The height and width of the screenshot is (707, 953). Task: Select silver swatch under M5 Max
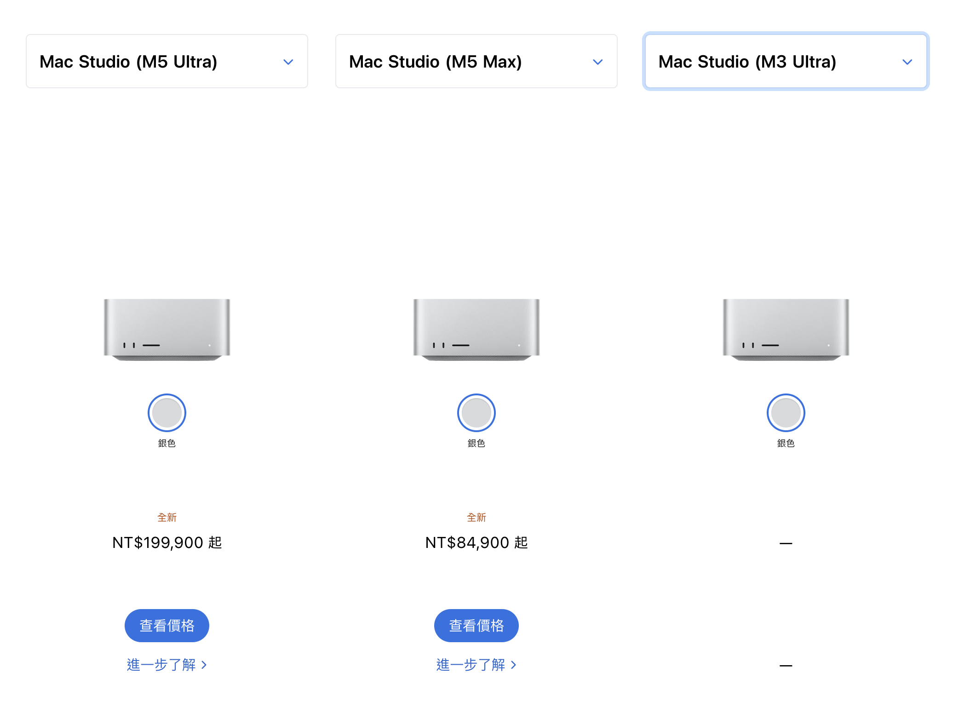(x=476, y=413)
